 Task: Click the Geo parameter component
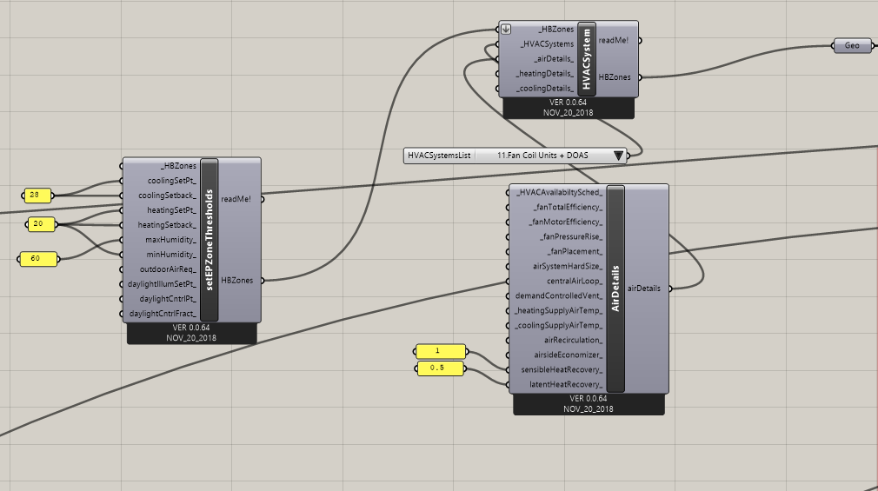[x=852, y=45]
